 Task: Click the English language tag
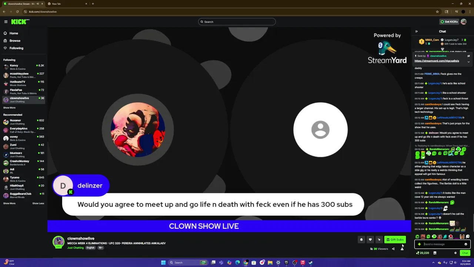90,248
